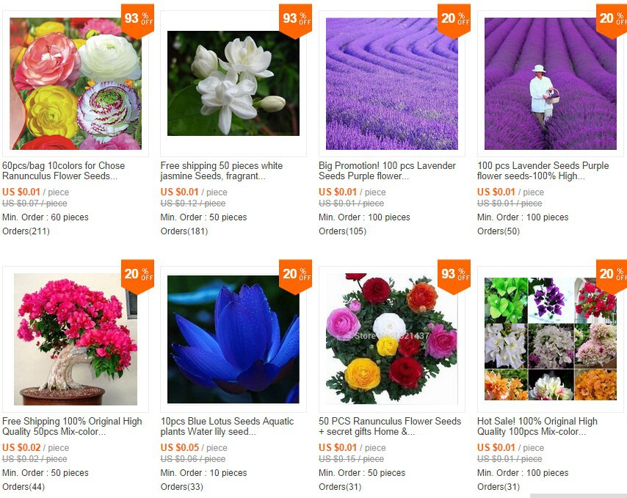Open 'Hot Sale! 100% Original High Quality' link
The image size is (627, 498).
537,427
